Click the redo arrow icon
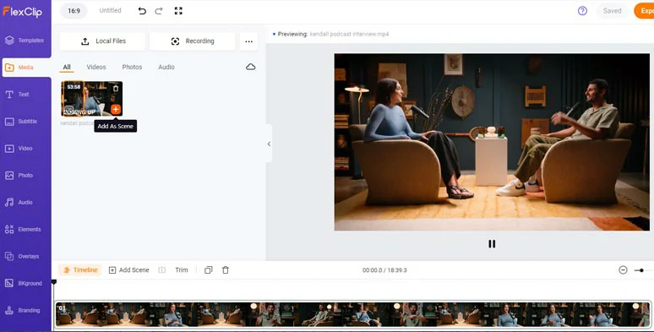This screenshot has height=332, width=654. pos(159,11)
